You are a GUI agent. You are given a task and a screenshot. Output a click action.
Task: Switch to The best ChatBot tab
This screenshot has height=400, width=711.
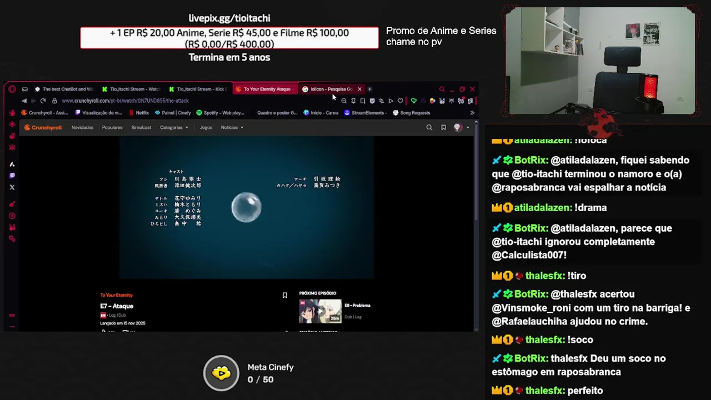point(64,89)
